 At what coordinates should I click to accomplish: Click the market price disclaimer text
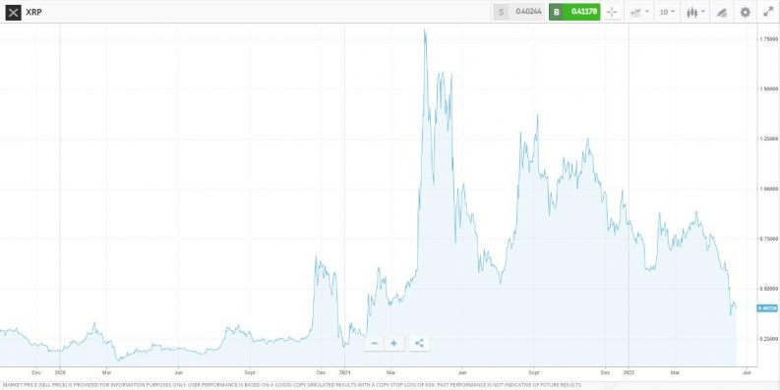pyautogui.click(x=291, y=385)
